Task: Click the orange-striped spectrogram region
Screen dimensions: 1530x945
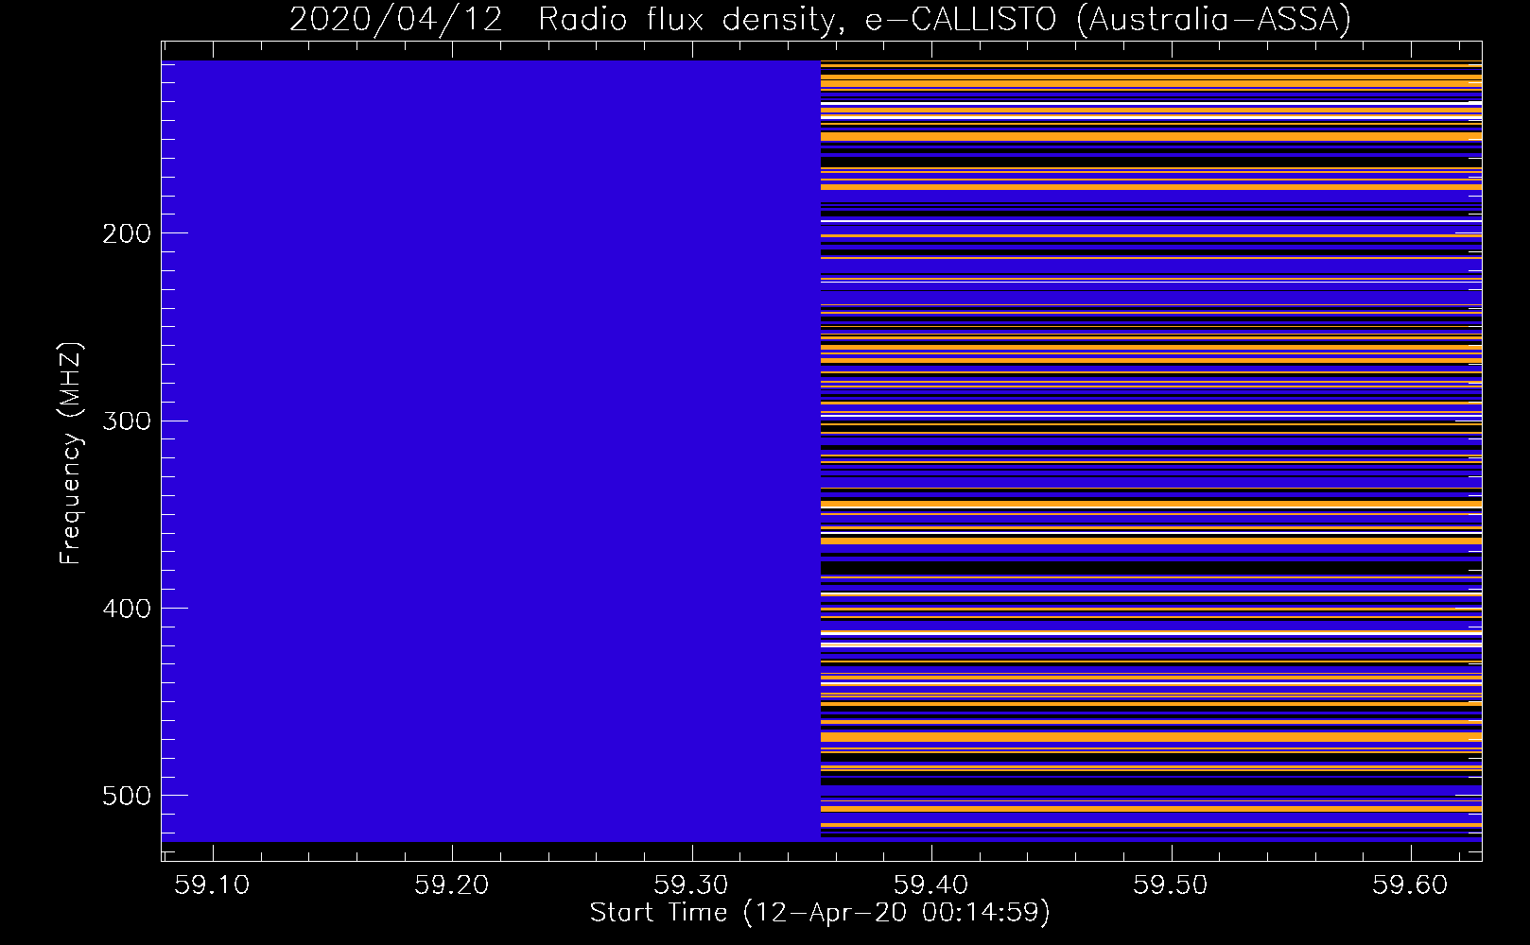Action: click(1151, 451)
